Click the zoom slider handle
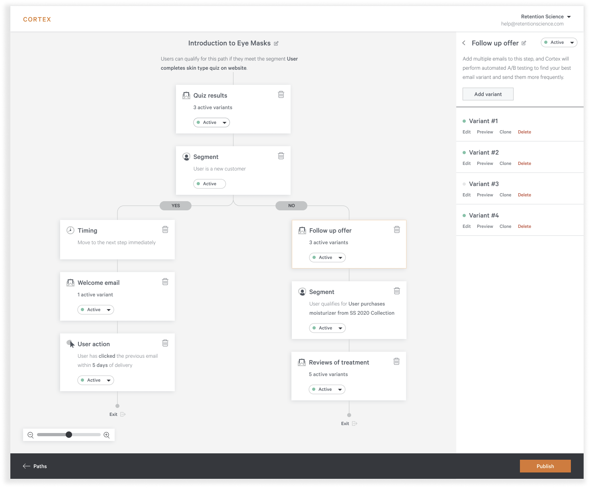590x488 pixels. (69, 435)
